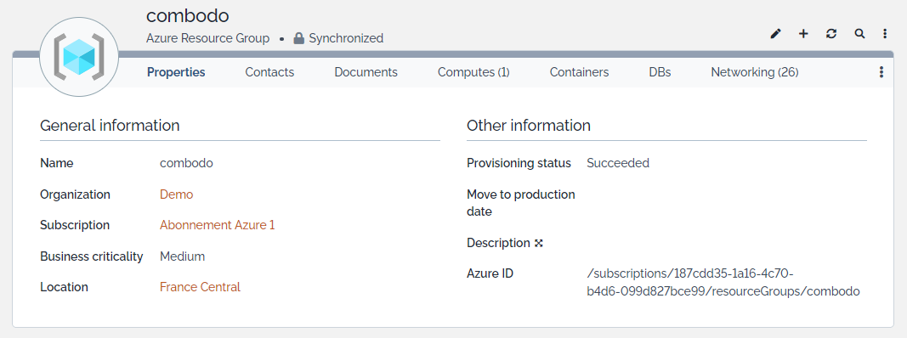Click the Provisioning status label

coord(519,163)
